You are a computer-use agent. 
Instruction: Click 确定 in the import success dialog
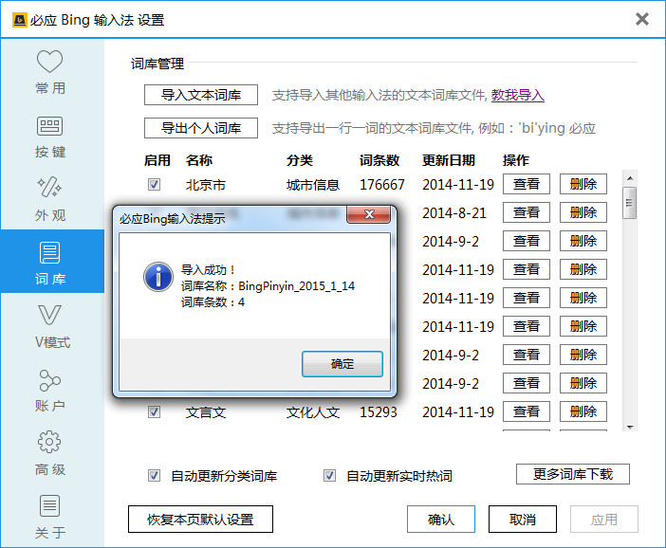pos(342,364)
